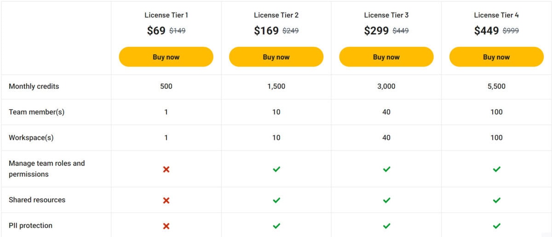Click Buy now for License Tier 3
The height and width of the screenshot is (237, 552).
[x=386, y=57]
